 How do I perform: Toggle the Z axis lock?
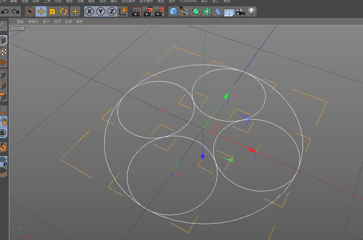pos(112,12)
